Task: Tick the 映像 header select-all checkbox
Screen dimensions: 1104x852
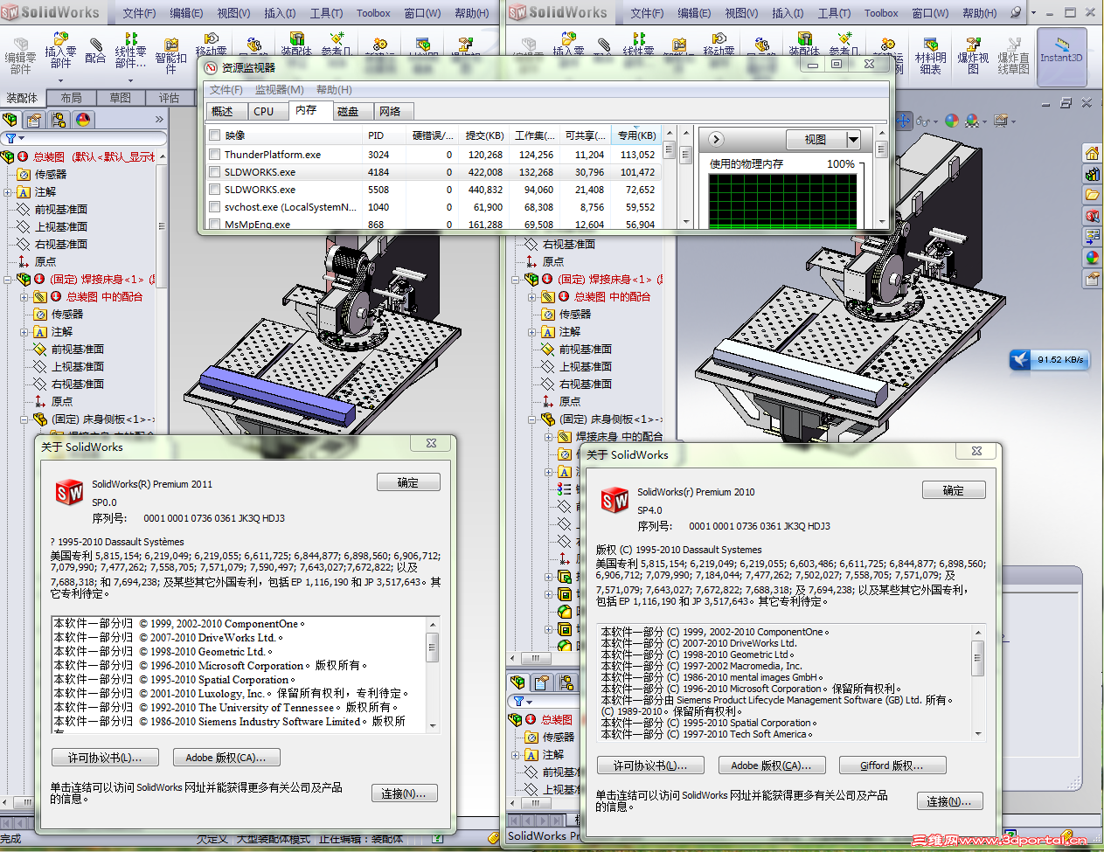Action: click(x=214, y=135)
